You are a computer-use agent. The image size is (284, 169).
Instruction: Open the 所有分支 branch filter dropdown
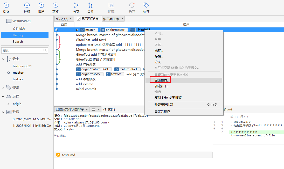click(64, 19)
